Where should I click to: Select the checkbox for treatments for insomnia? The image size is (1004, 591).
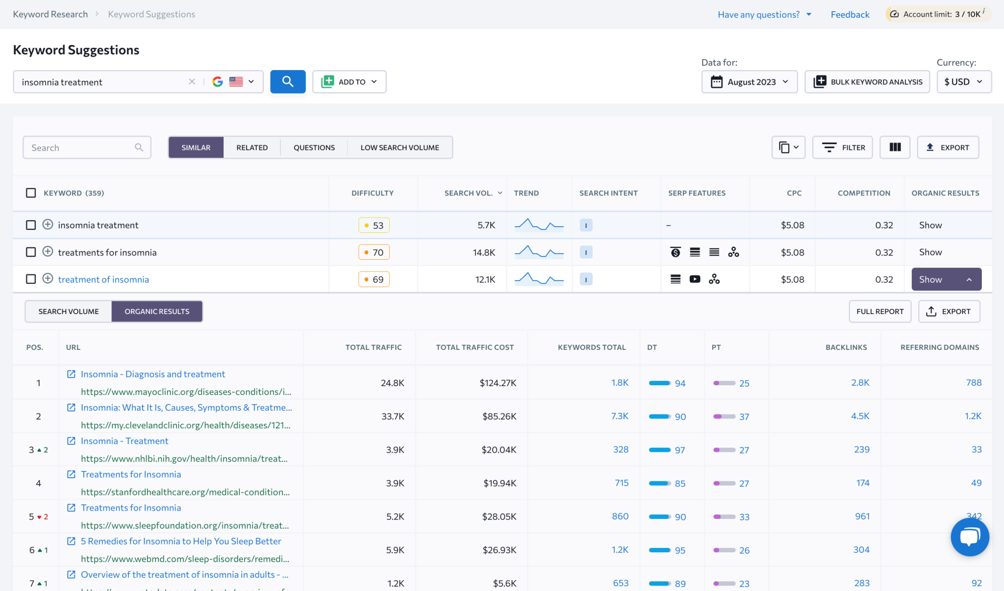click(30, 252)
